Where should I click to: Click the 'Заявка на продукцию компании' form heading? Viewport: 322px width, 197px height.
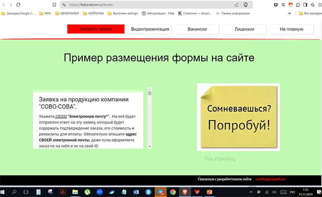coord(84,103)
